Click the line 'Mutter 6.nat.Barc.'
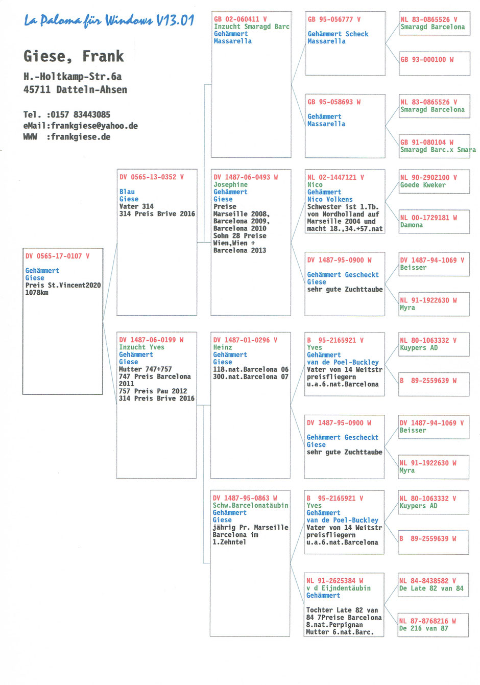480x685 pixels. [x=340, y=632]
